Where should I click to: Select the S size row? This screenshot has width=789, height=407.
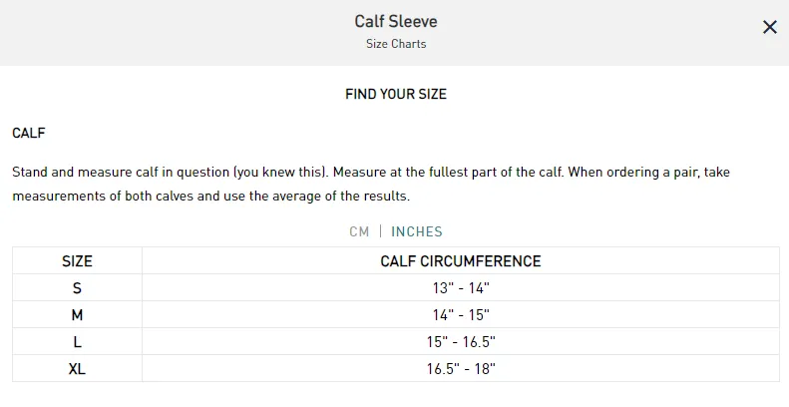pos(396,287)
